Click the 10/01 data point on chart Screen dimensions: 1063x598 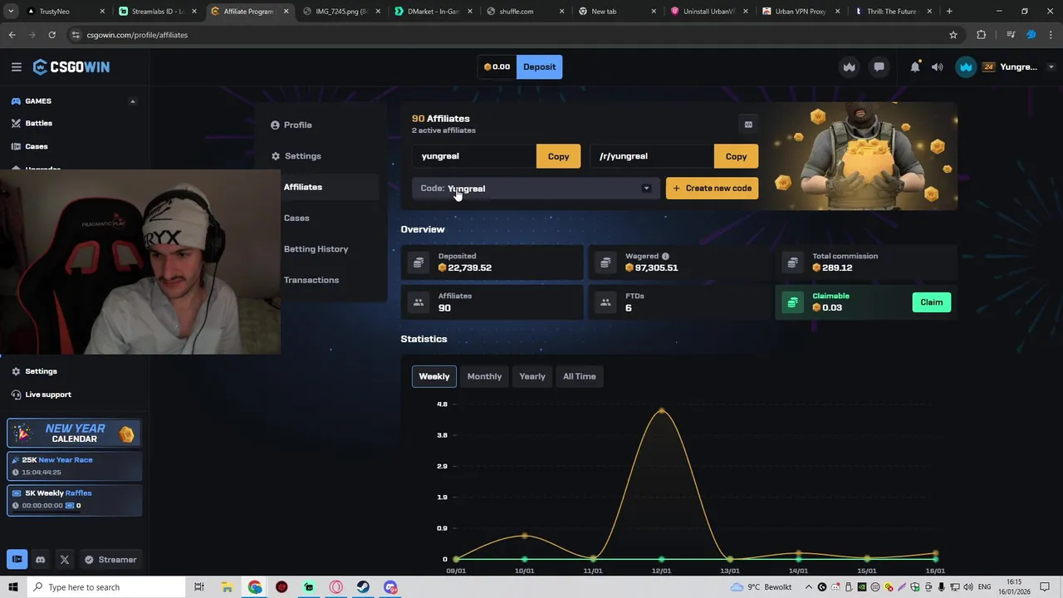[x=524, y=536]
